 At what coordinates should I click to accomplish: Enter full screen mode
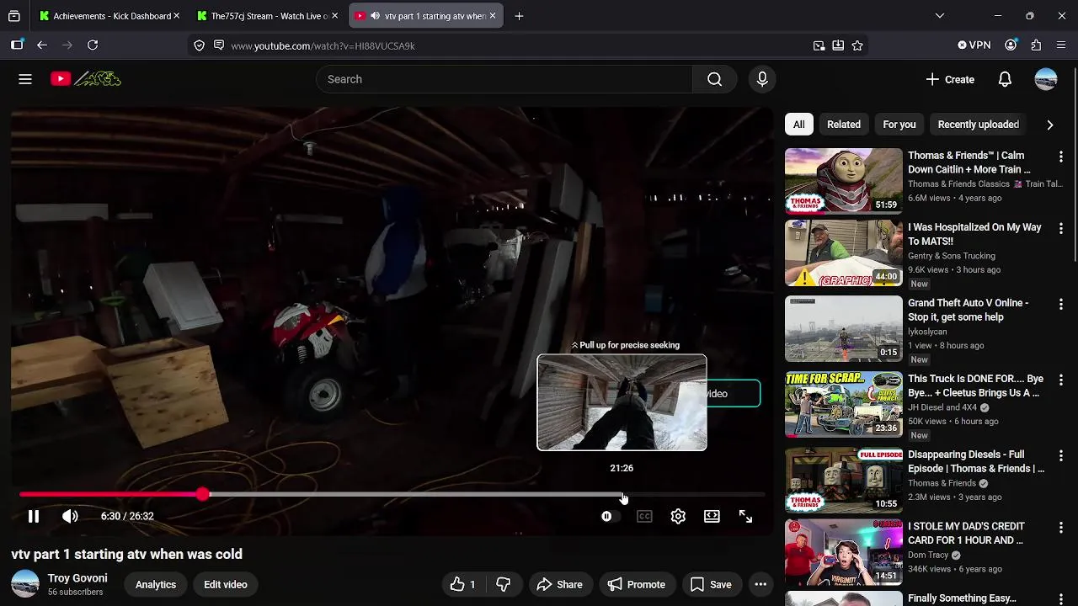[x=745, y=516]
